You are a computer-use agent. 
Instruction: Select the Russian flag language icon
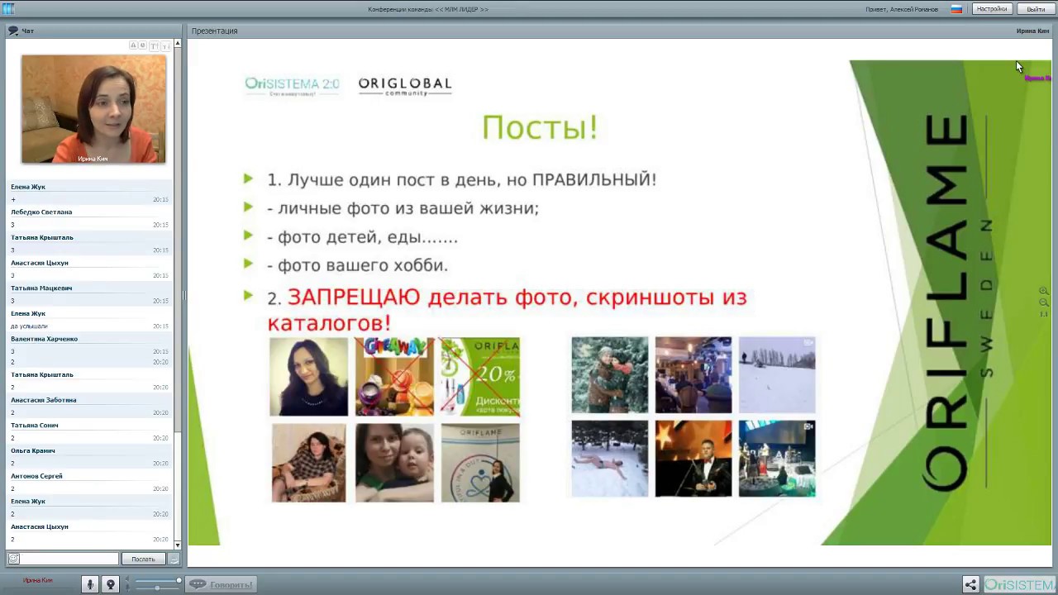(x=956, y=9)
